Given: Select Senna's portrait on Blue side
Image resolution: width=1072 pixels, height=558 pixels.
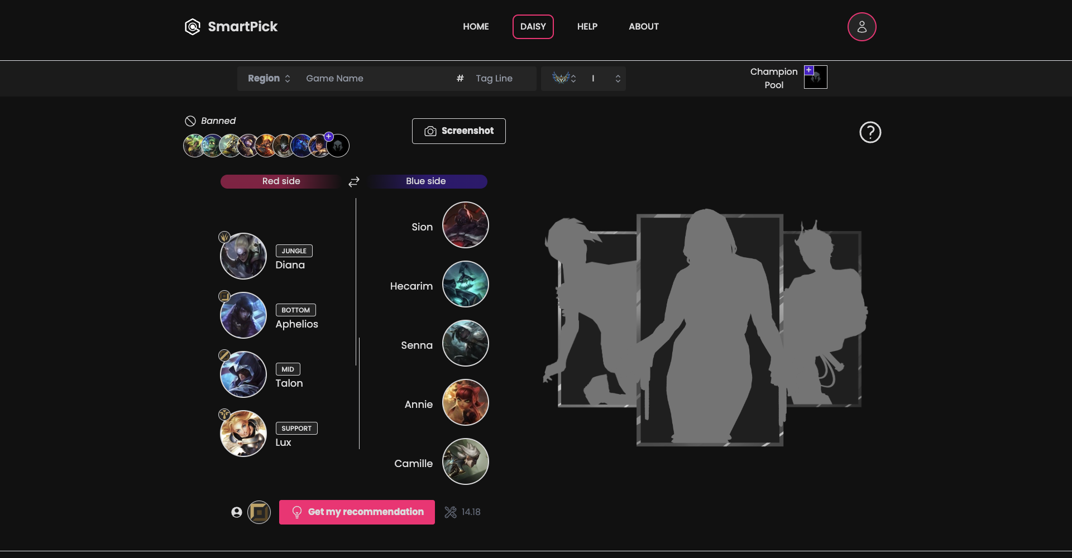Looking at the screenshot, I should coord(466,343).
